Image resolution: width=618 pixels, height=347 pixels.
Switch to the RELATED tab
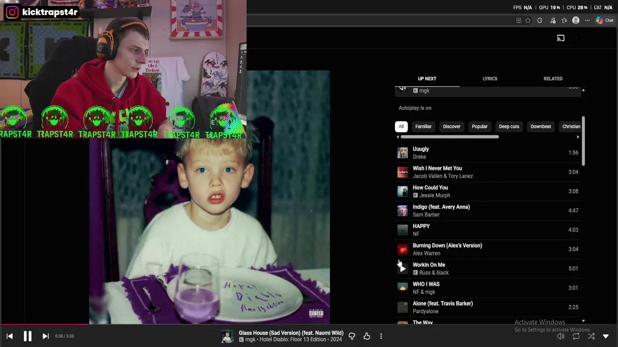pyautogui.click(x=553, y=79)
